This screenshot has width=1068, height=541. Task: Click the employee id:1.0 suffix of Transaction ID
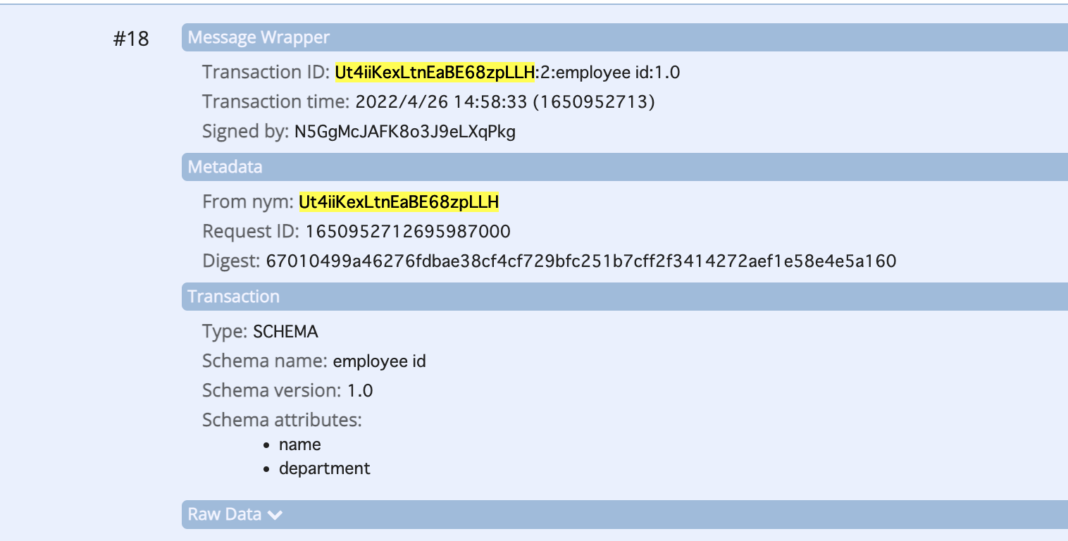click(618, 72)
